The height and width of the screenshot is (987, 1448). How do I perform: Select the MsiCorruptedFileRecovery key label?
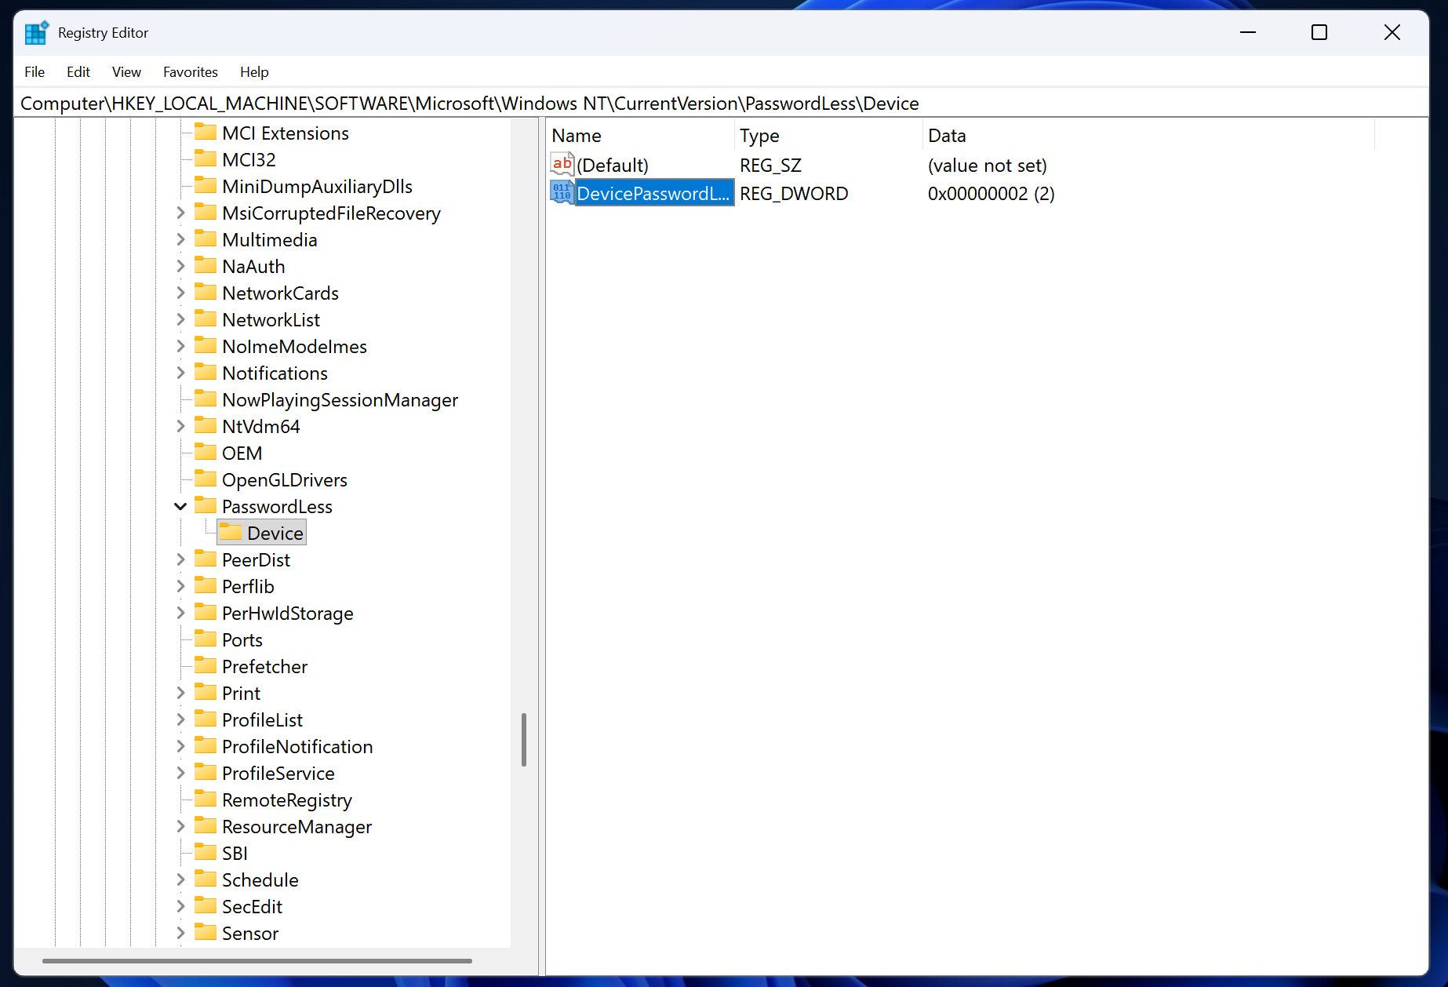click(x=331, y=213)
